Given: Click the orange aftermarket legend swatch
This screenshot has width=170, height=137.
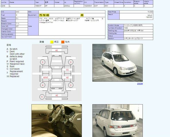Looking at the screenshot, I should tap(63, 42).
